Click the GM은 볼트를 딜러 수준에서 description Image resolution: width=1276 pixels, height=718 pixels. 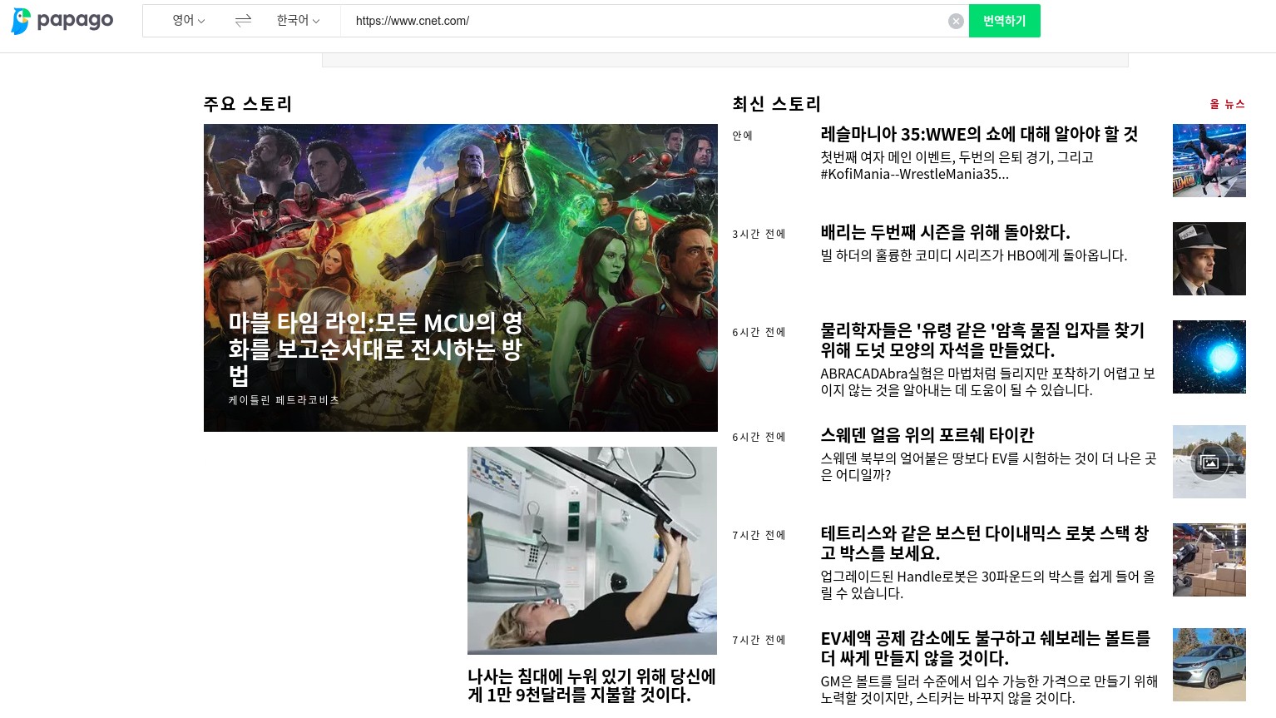[988, 690]
